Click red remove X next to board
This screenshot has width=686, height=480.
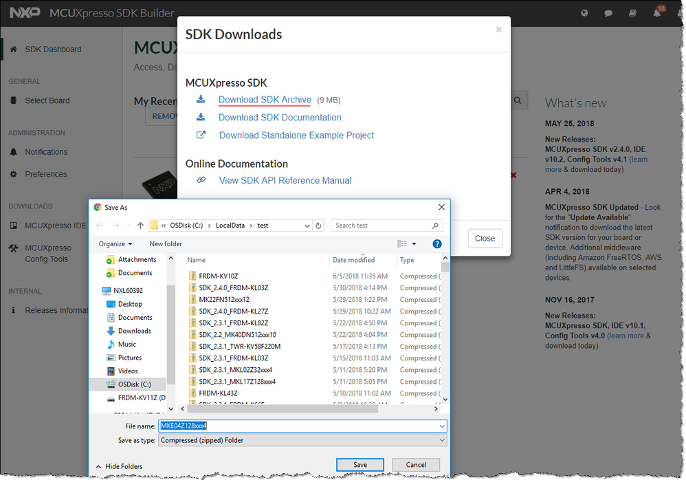tap(513, 175)
